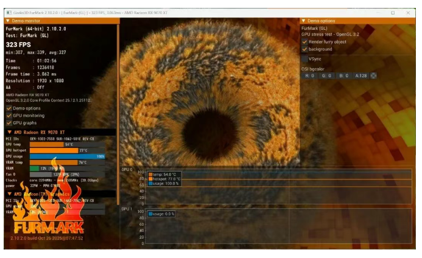Viewport: 422px width, 258px height.
Task: Collapse the Demo monitor panel
Action: click(x=7, y=21)
